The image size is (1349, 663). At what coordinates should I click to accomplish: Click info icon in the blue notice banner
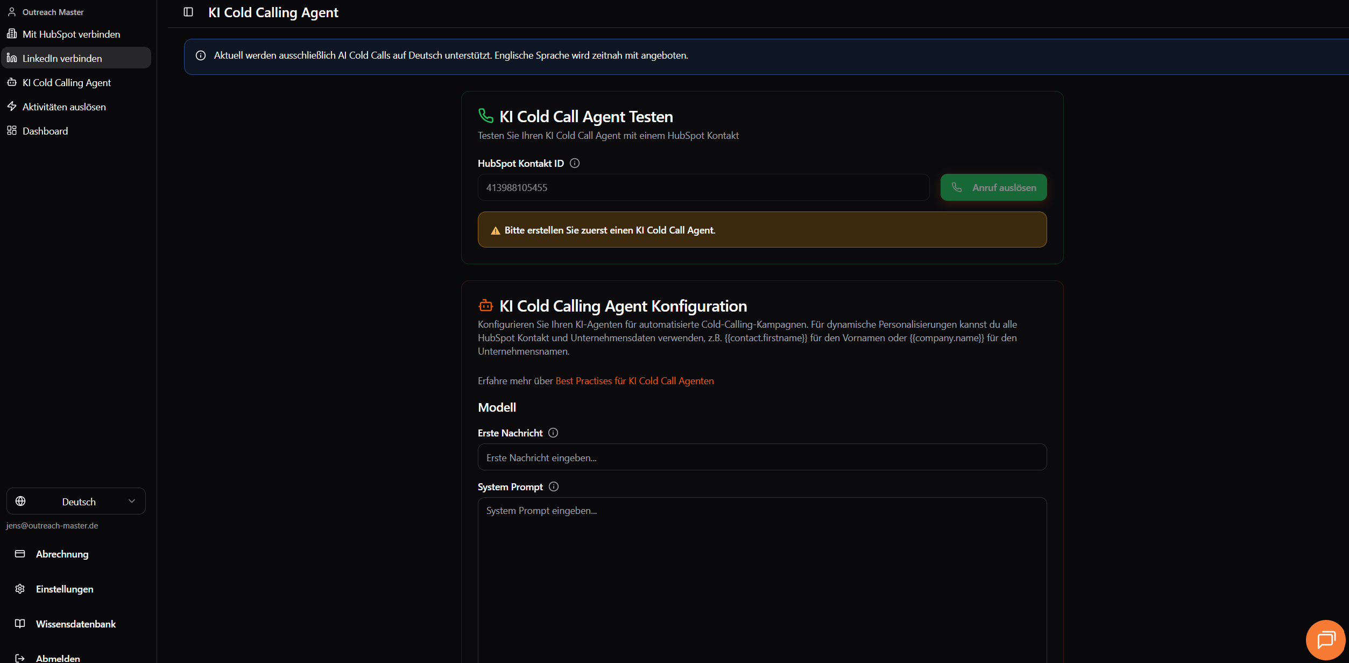coord(201,55)
